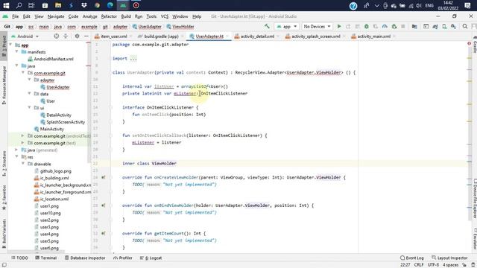Image resolution: width=477 pixels, height=268 pixels.
Task: Open the Logcat tool window
Action: pyautogui.click(x=151, y=258)
